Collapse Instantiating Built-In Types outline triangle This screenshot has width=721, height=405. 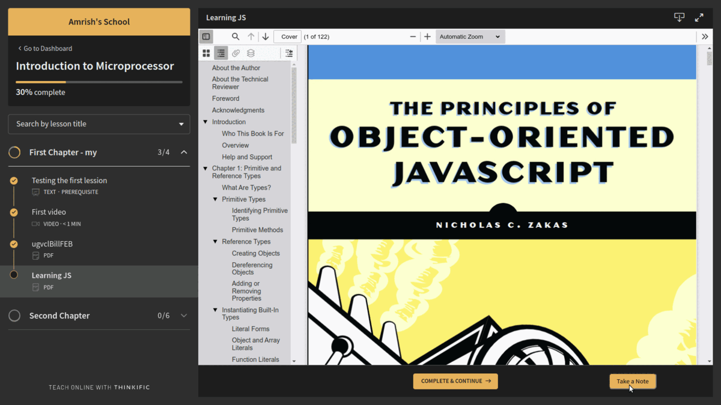pos(215,310)
